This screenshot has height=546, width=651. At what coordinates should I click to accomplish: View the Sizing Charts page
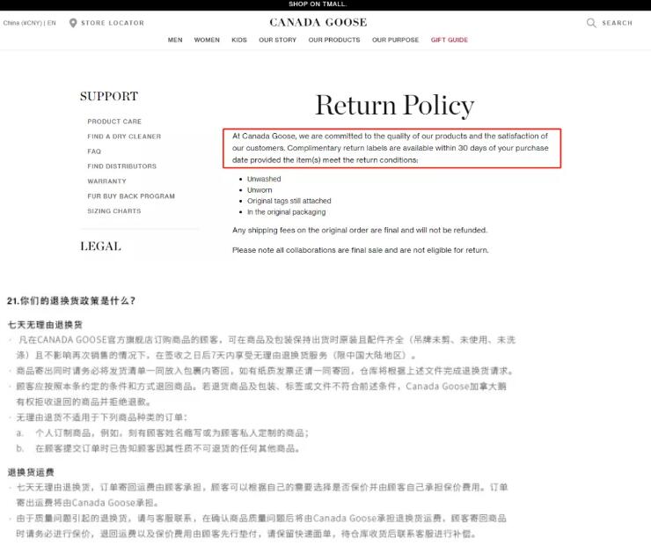pyautogui.click(x=113, y=211)
